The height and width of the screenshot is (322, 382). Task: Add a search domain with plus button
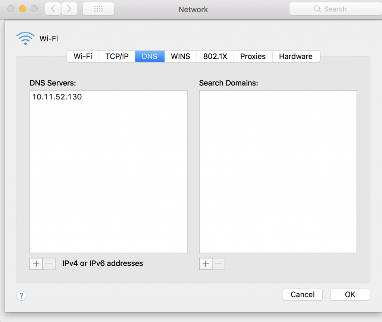pos(206,264)
